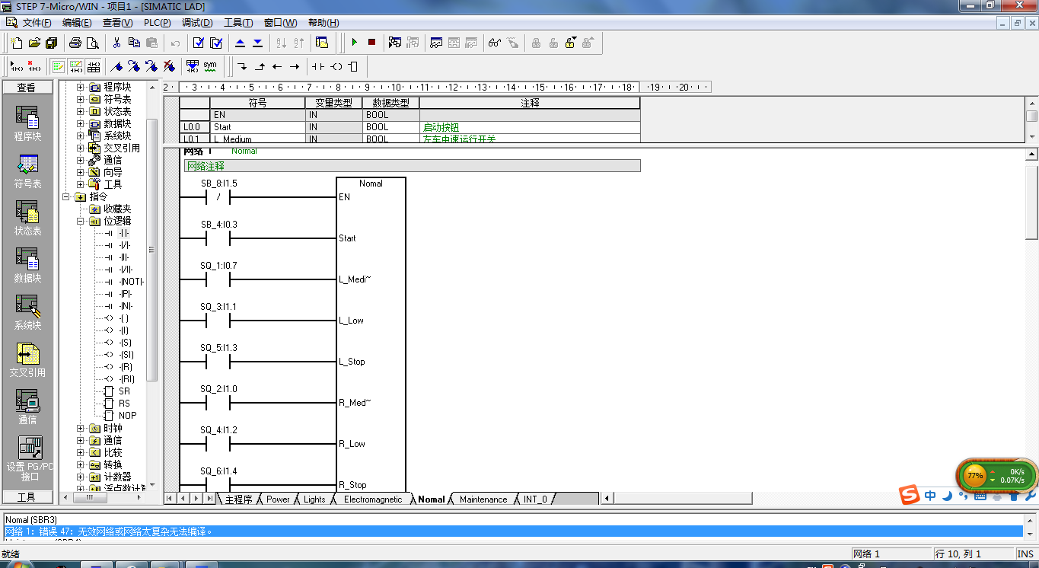Click the 工具 button below navigation bar

[x=27, y=497]
